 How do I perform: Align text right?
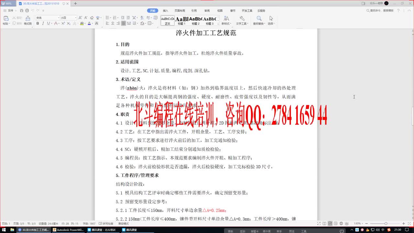pos(118,23)
